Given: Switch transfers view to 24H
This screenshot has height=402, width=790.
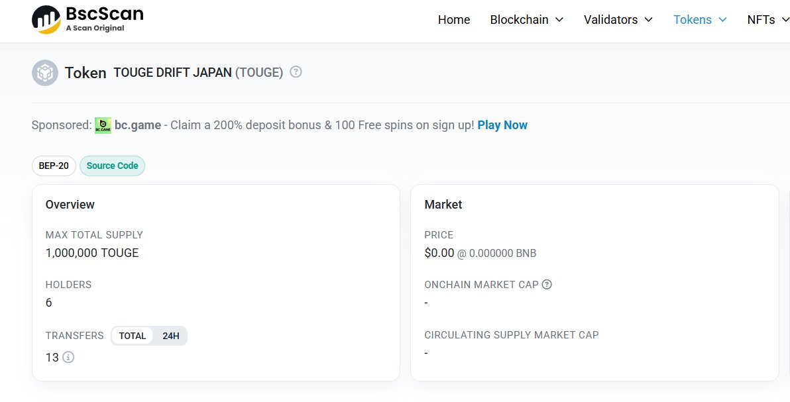Looking at the screenshot, I should pyautogui.click(x=171, y=336).
